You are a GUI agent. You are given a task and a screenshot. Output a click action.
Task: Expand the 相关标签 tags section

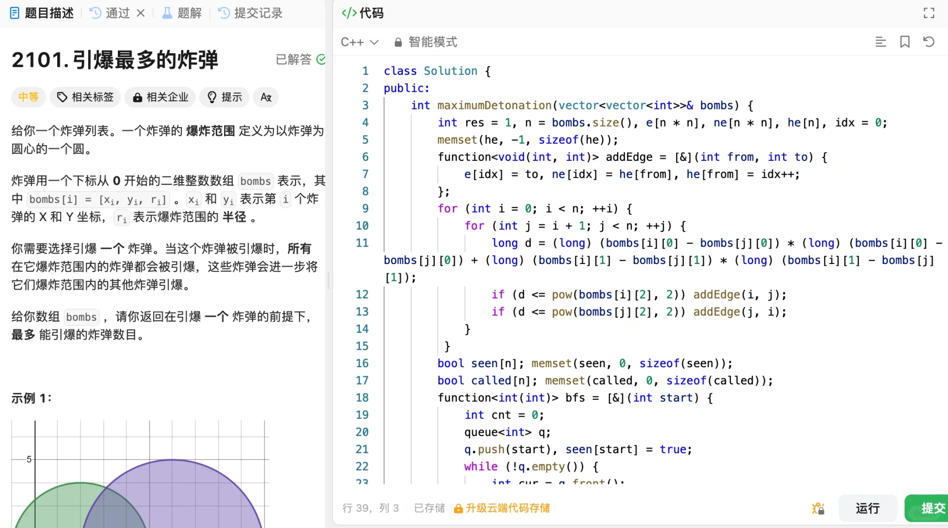(85, 97)
